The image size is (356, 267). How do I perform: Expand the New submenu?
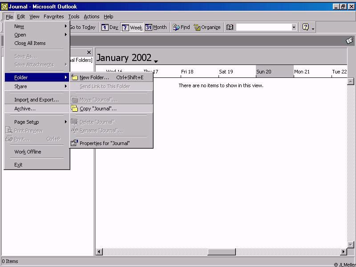tap(37, 26)
